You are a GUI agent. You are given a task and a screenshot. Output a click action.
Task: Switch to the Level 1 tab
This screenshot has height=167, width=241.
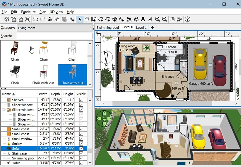141,28
